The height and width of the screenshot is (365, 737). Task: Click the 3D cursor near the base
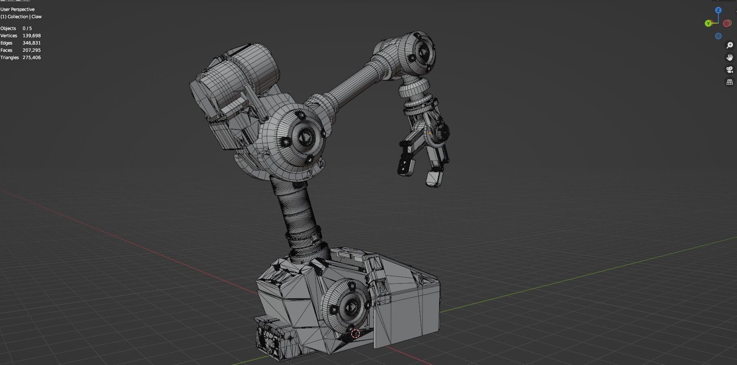(355, 333)
